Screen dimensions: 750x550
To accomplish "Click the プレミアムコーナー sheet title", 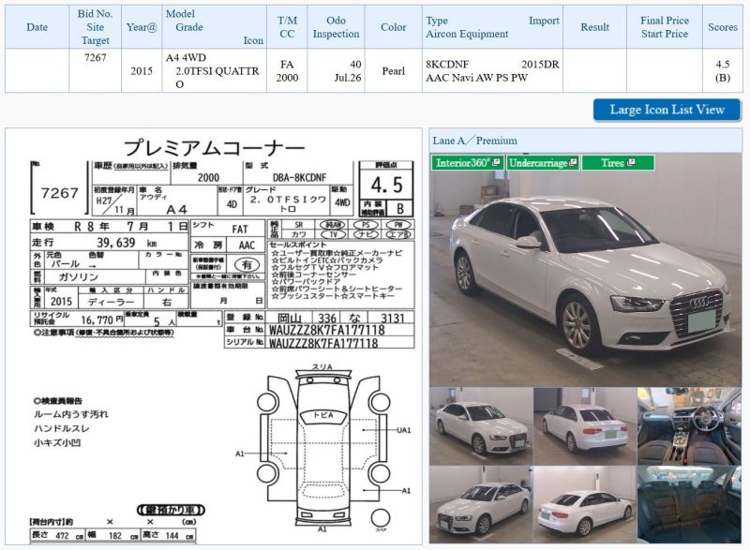I will click(x=214, y=148).
